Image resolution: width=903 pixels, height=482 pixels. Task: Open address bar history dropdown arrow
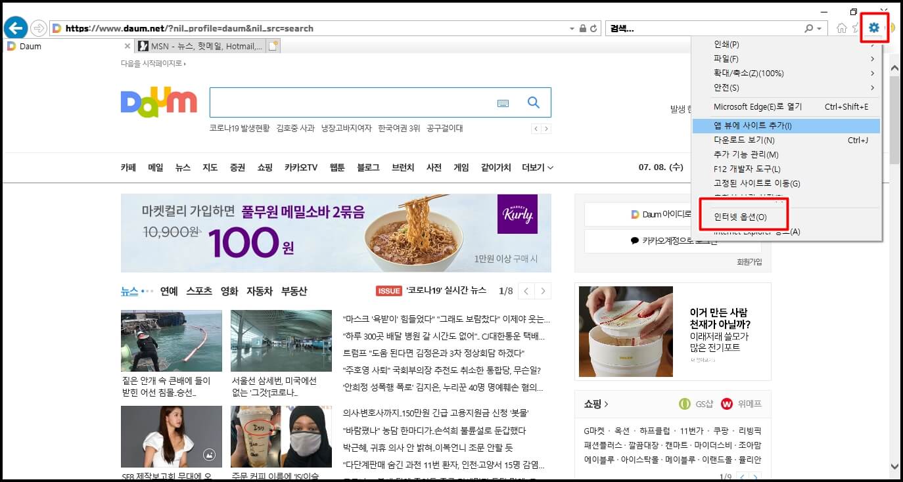(x=571, y=29)
